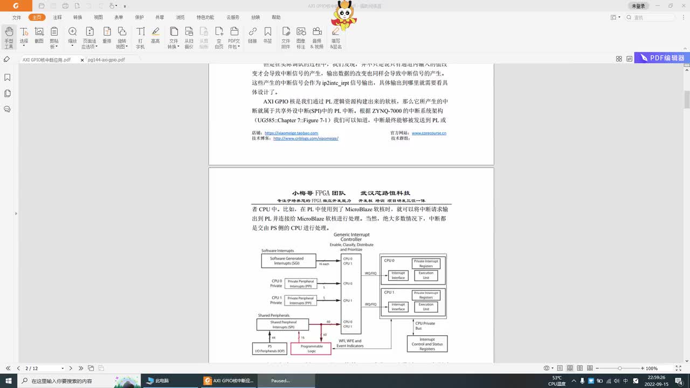
Task: Click the zoom in plus button
Action: (x=641, y=368)
